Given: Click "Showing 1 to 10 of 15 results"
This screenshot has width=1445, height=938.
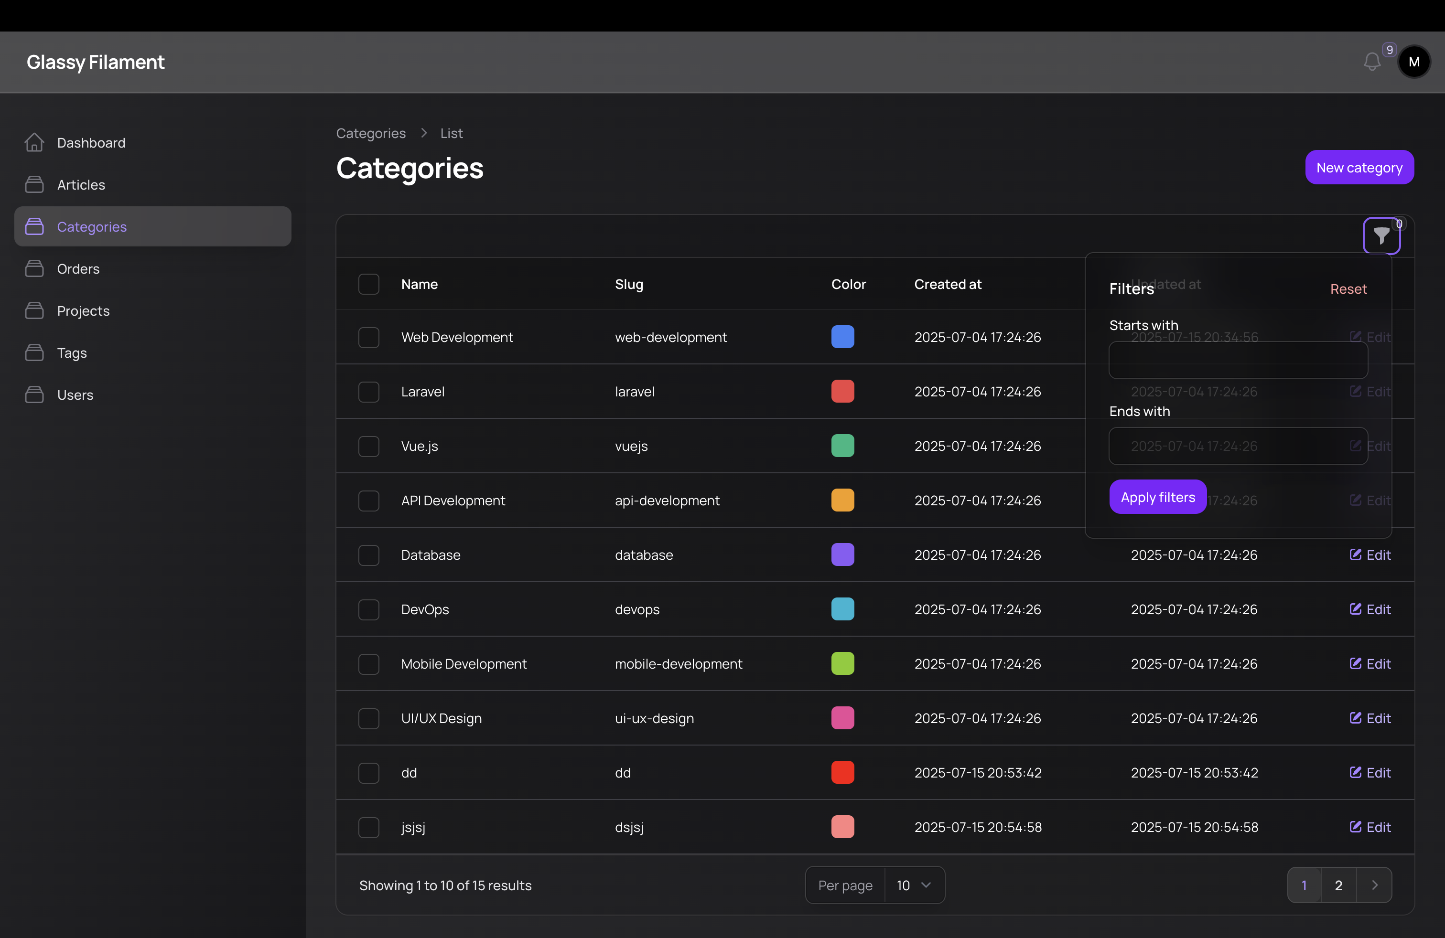Looking at the screenshot, I should click(x=445, y=885).
